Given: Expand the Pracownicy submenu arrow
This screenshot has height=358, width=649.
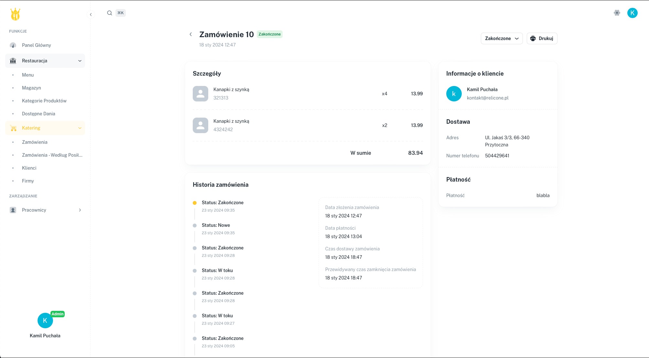Looking at the screenshot, I should (x=80, y=210).
